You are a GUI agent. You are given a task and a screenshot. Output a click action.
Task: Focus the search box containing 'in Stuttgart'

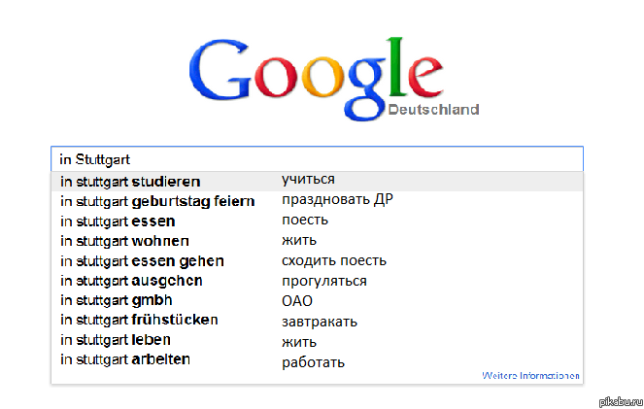pyautogui.click(x=316, y=159)
